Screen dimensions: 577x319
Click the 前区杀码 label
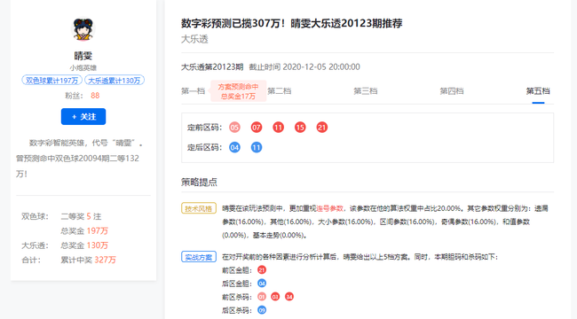click(x=237, y=297)
